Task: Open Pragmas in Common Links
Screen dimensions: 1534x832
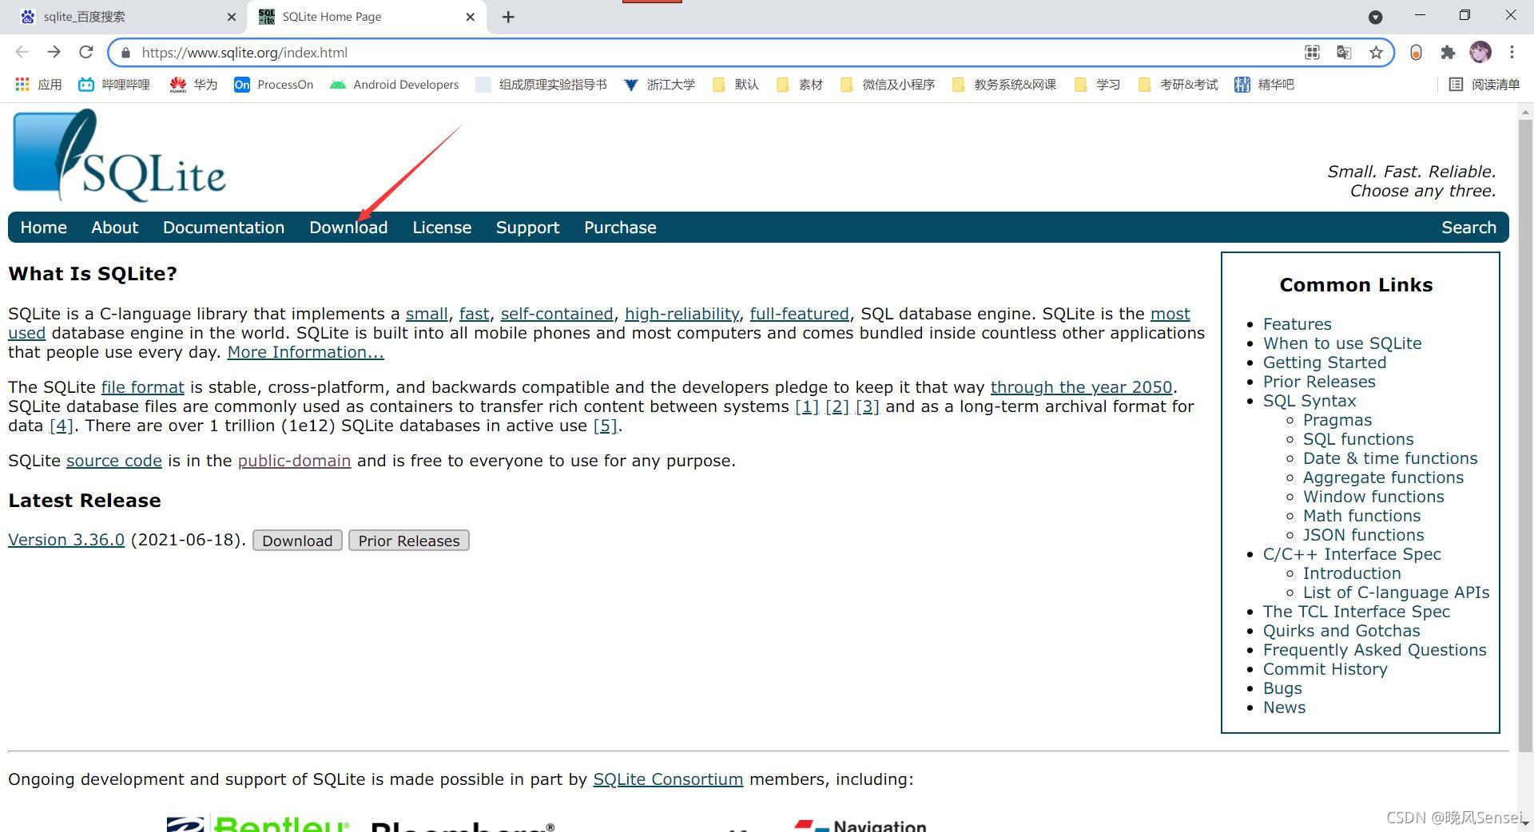Action: pos(1337,420)
